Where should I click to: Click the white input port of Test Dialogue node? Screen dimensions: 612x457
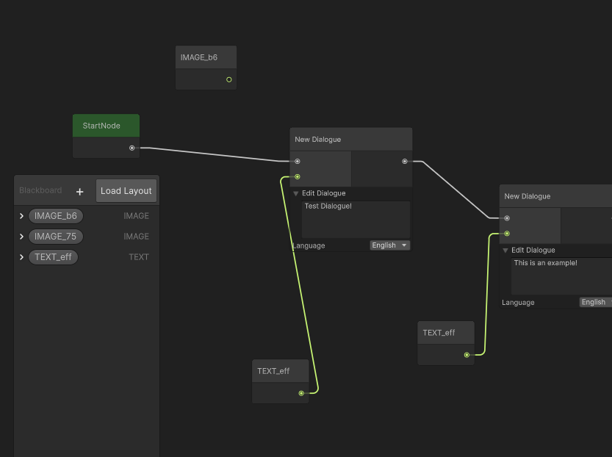(298, 161)
